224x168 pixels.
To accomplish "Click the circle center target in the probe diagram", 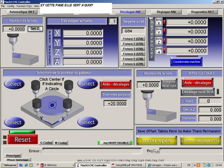I will coord(52,105).
